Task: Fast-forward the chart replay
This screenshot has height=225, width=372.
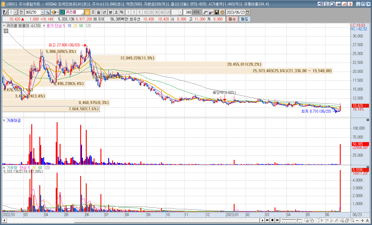Action: 278,220
